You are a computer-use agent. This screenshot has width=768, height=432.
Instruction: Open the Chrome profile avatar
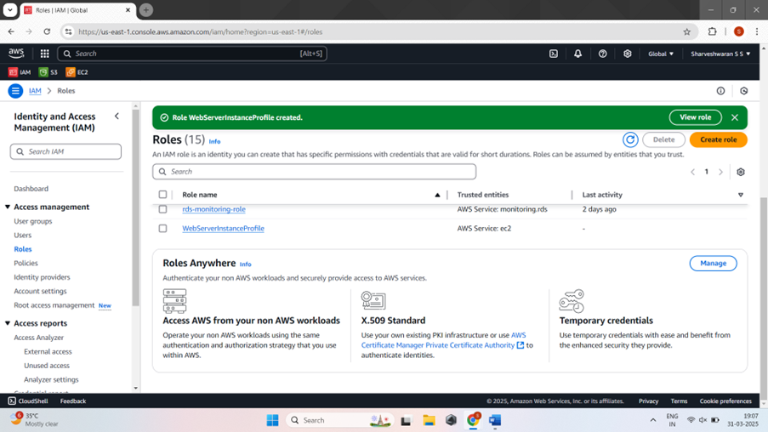tap(739, 31)
